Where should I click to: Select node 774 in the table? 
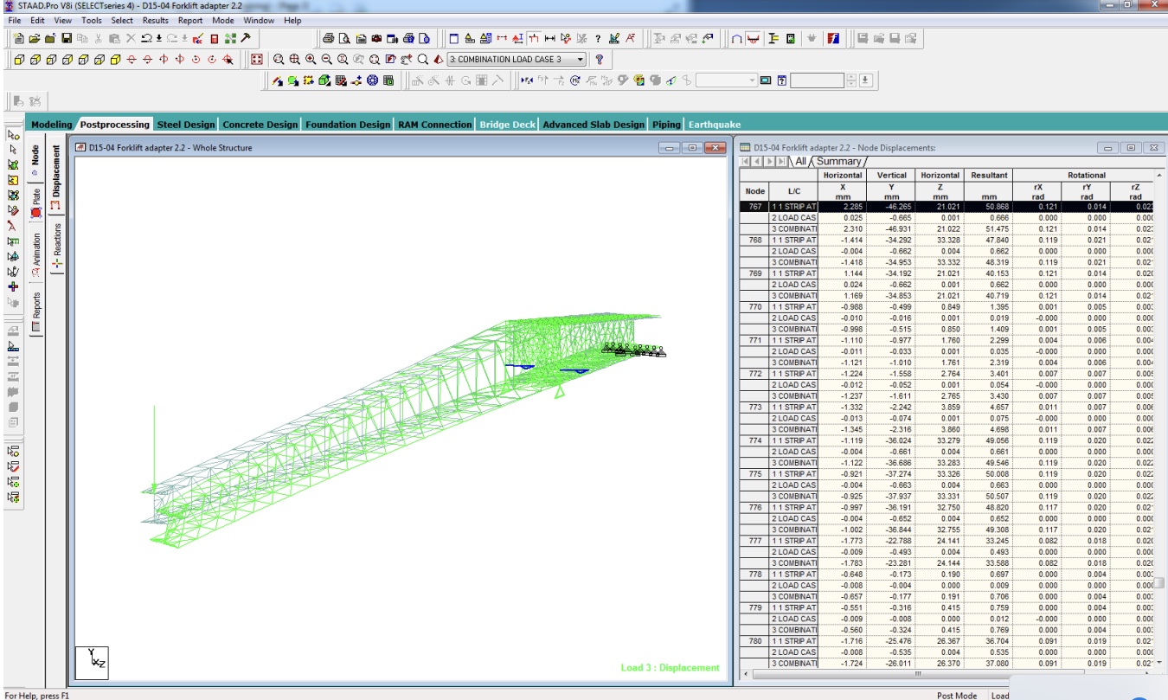755,440
